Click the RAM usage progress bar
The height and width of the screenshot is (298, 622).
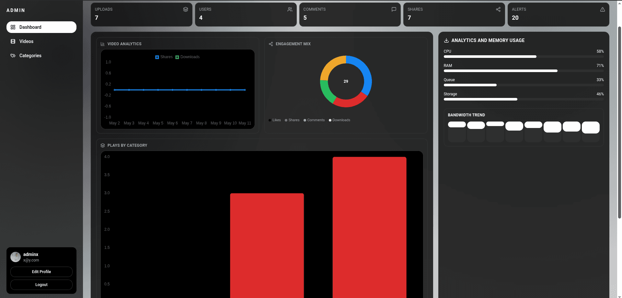pos(524,71)
